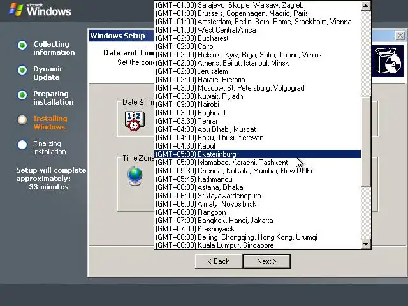Select the Bucharest time zone
408x306 pixels.
tap(258, 38)
